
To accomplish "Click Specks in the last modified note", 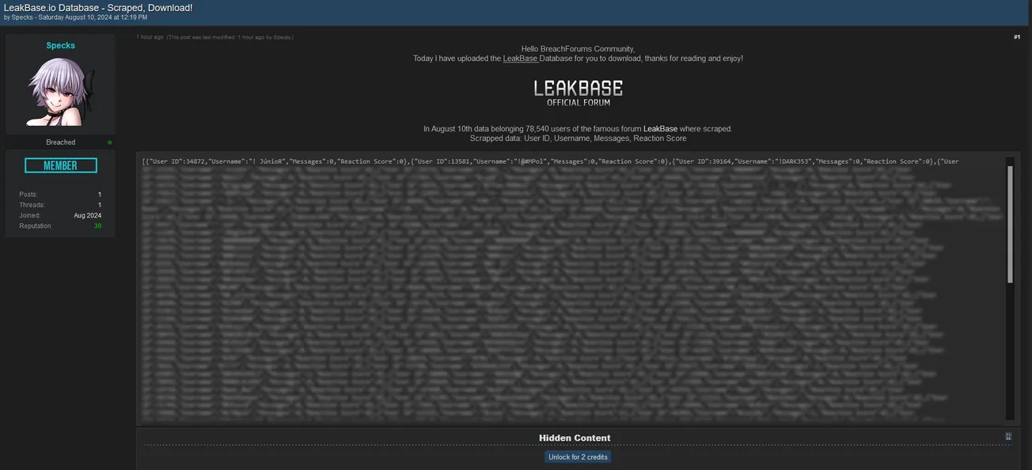I will 282,37.
